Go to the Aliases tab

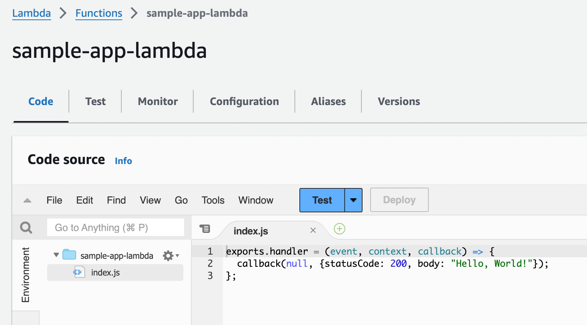click(328, 102)
